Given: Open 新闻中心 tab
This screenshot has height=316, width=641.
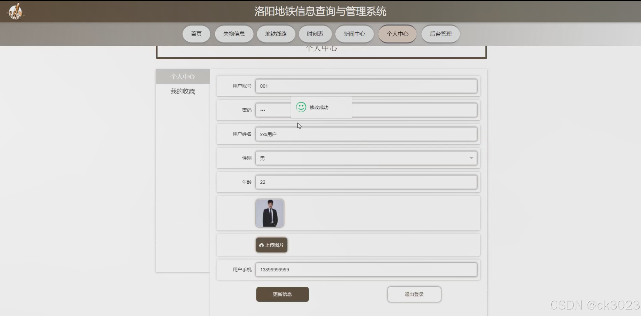Looking at the screenshot, I should coord(354,34).
